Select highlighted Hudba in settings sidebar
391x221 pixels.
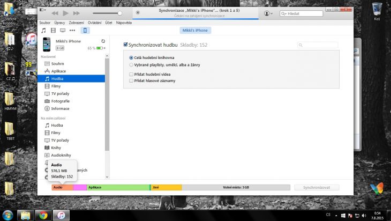click(71, 79)
